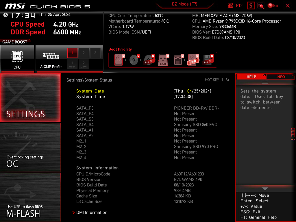Select A-XMP user profile 1
296x222 pixels.
pyautogui.click(x=72, y=64)
